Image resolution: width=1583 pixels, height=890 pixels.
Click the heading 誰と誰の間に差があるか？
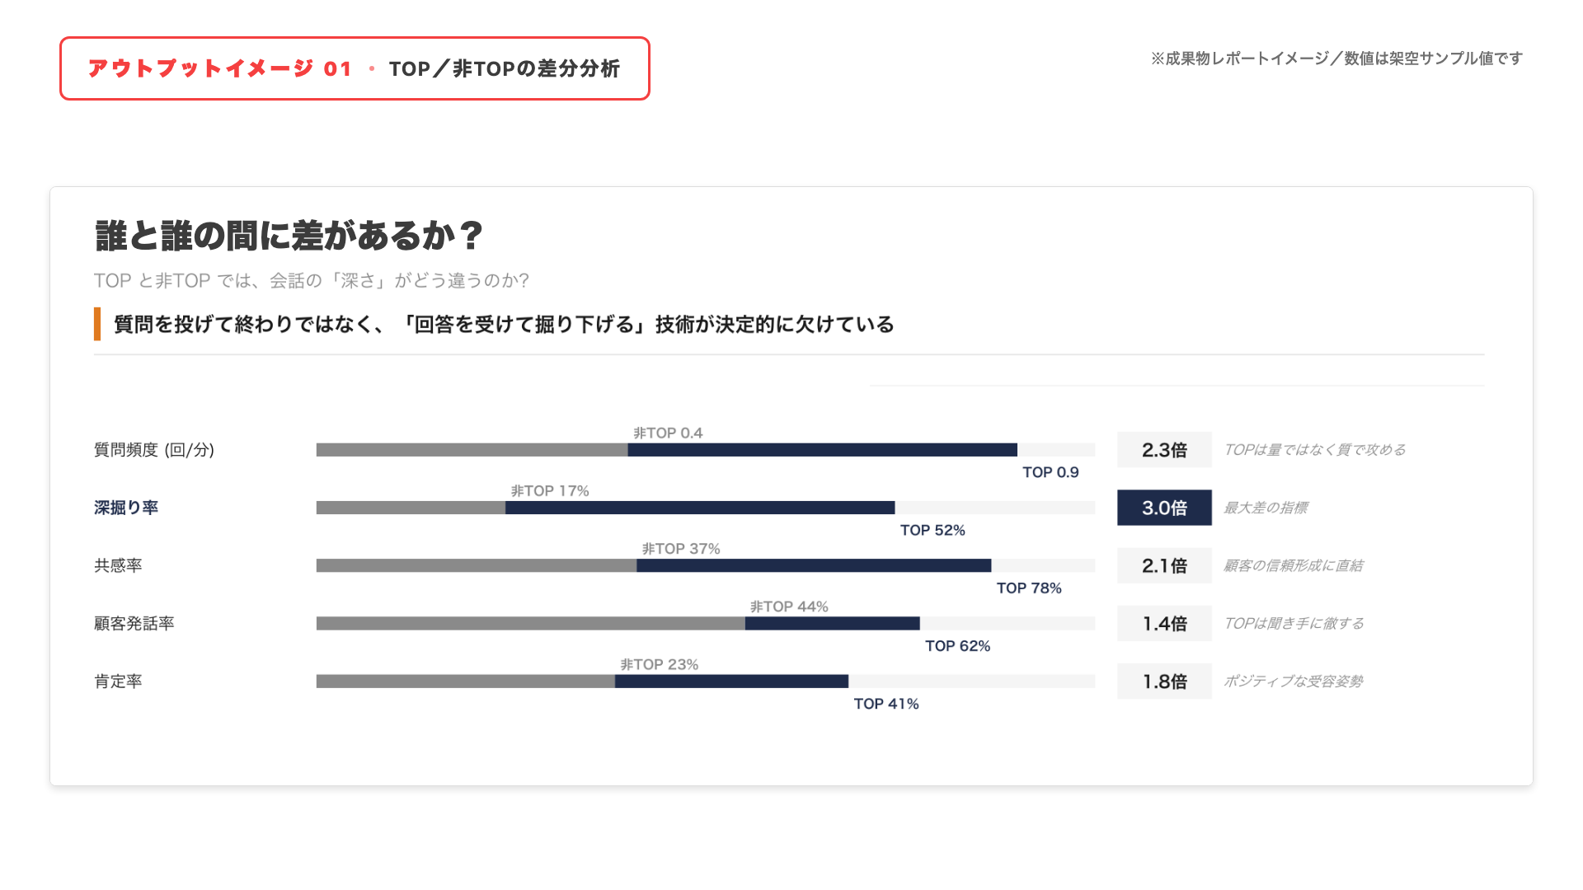coord(289,237)
